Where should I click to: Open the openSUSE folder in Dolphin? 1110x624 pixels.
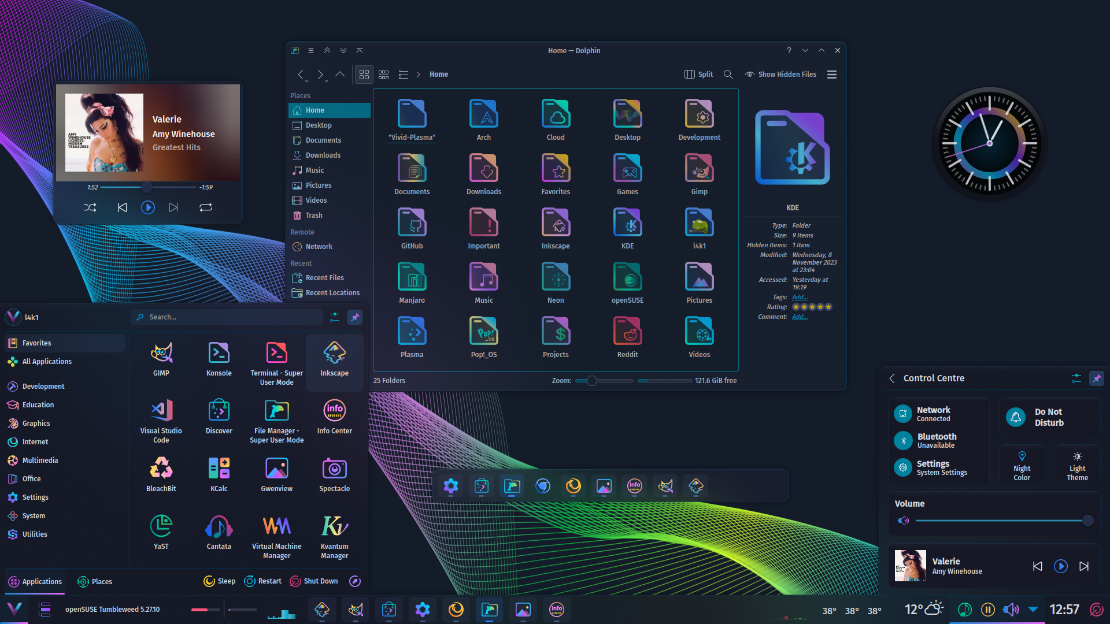(627, 283)
